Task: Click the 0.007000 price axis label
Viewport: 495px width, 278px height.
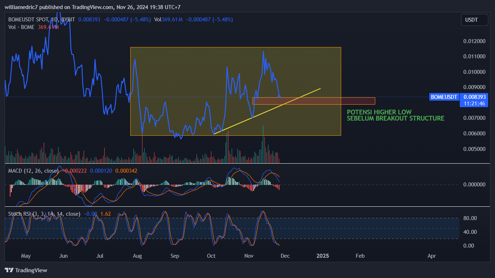Action: tap(474, 118)
